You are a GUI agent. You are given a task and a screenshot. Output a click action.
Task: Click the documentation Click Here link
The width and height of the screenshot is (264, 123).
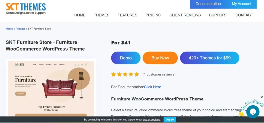pyautogui.click(x=153, y=87)
